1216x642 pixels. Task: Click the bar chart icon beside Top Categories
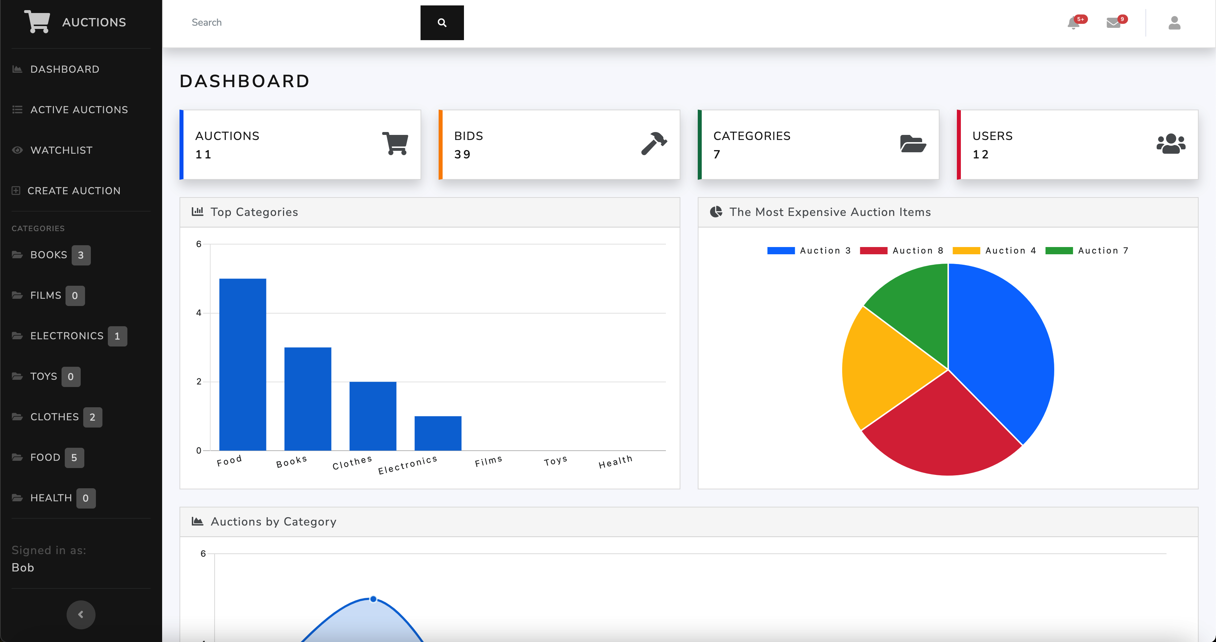click(x=197, y=211)
